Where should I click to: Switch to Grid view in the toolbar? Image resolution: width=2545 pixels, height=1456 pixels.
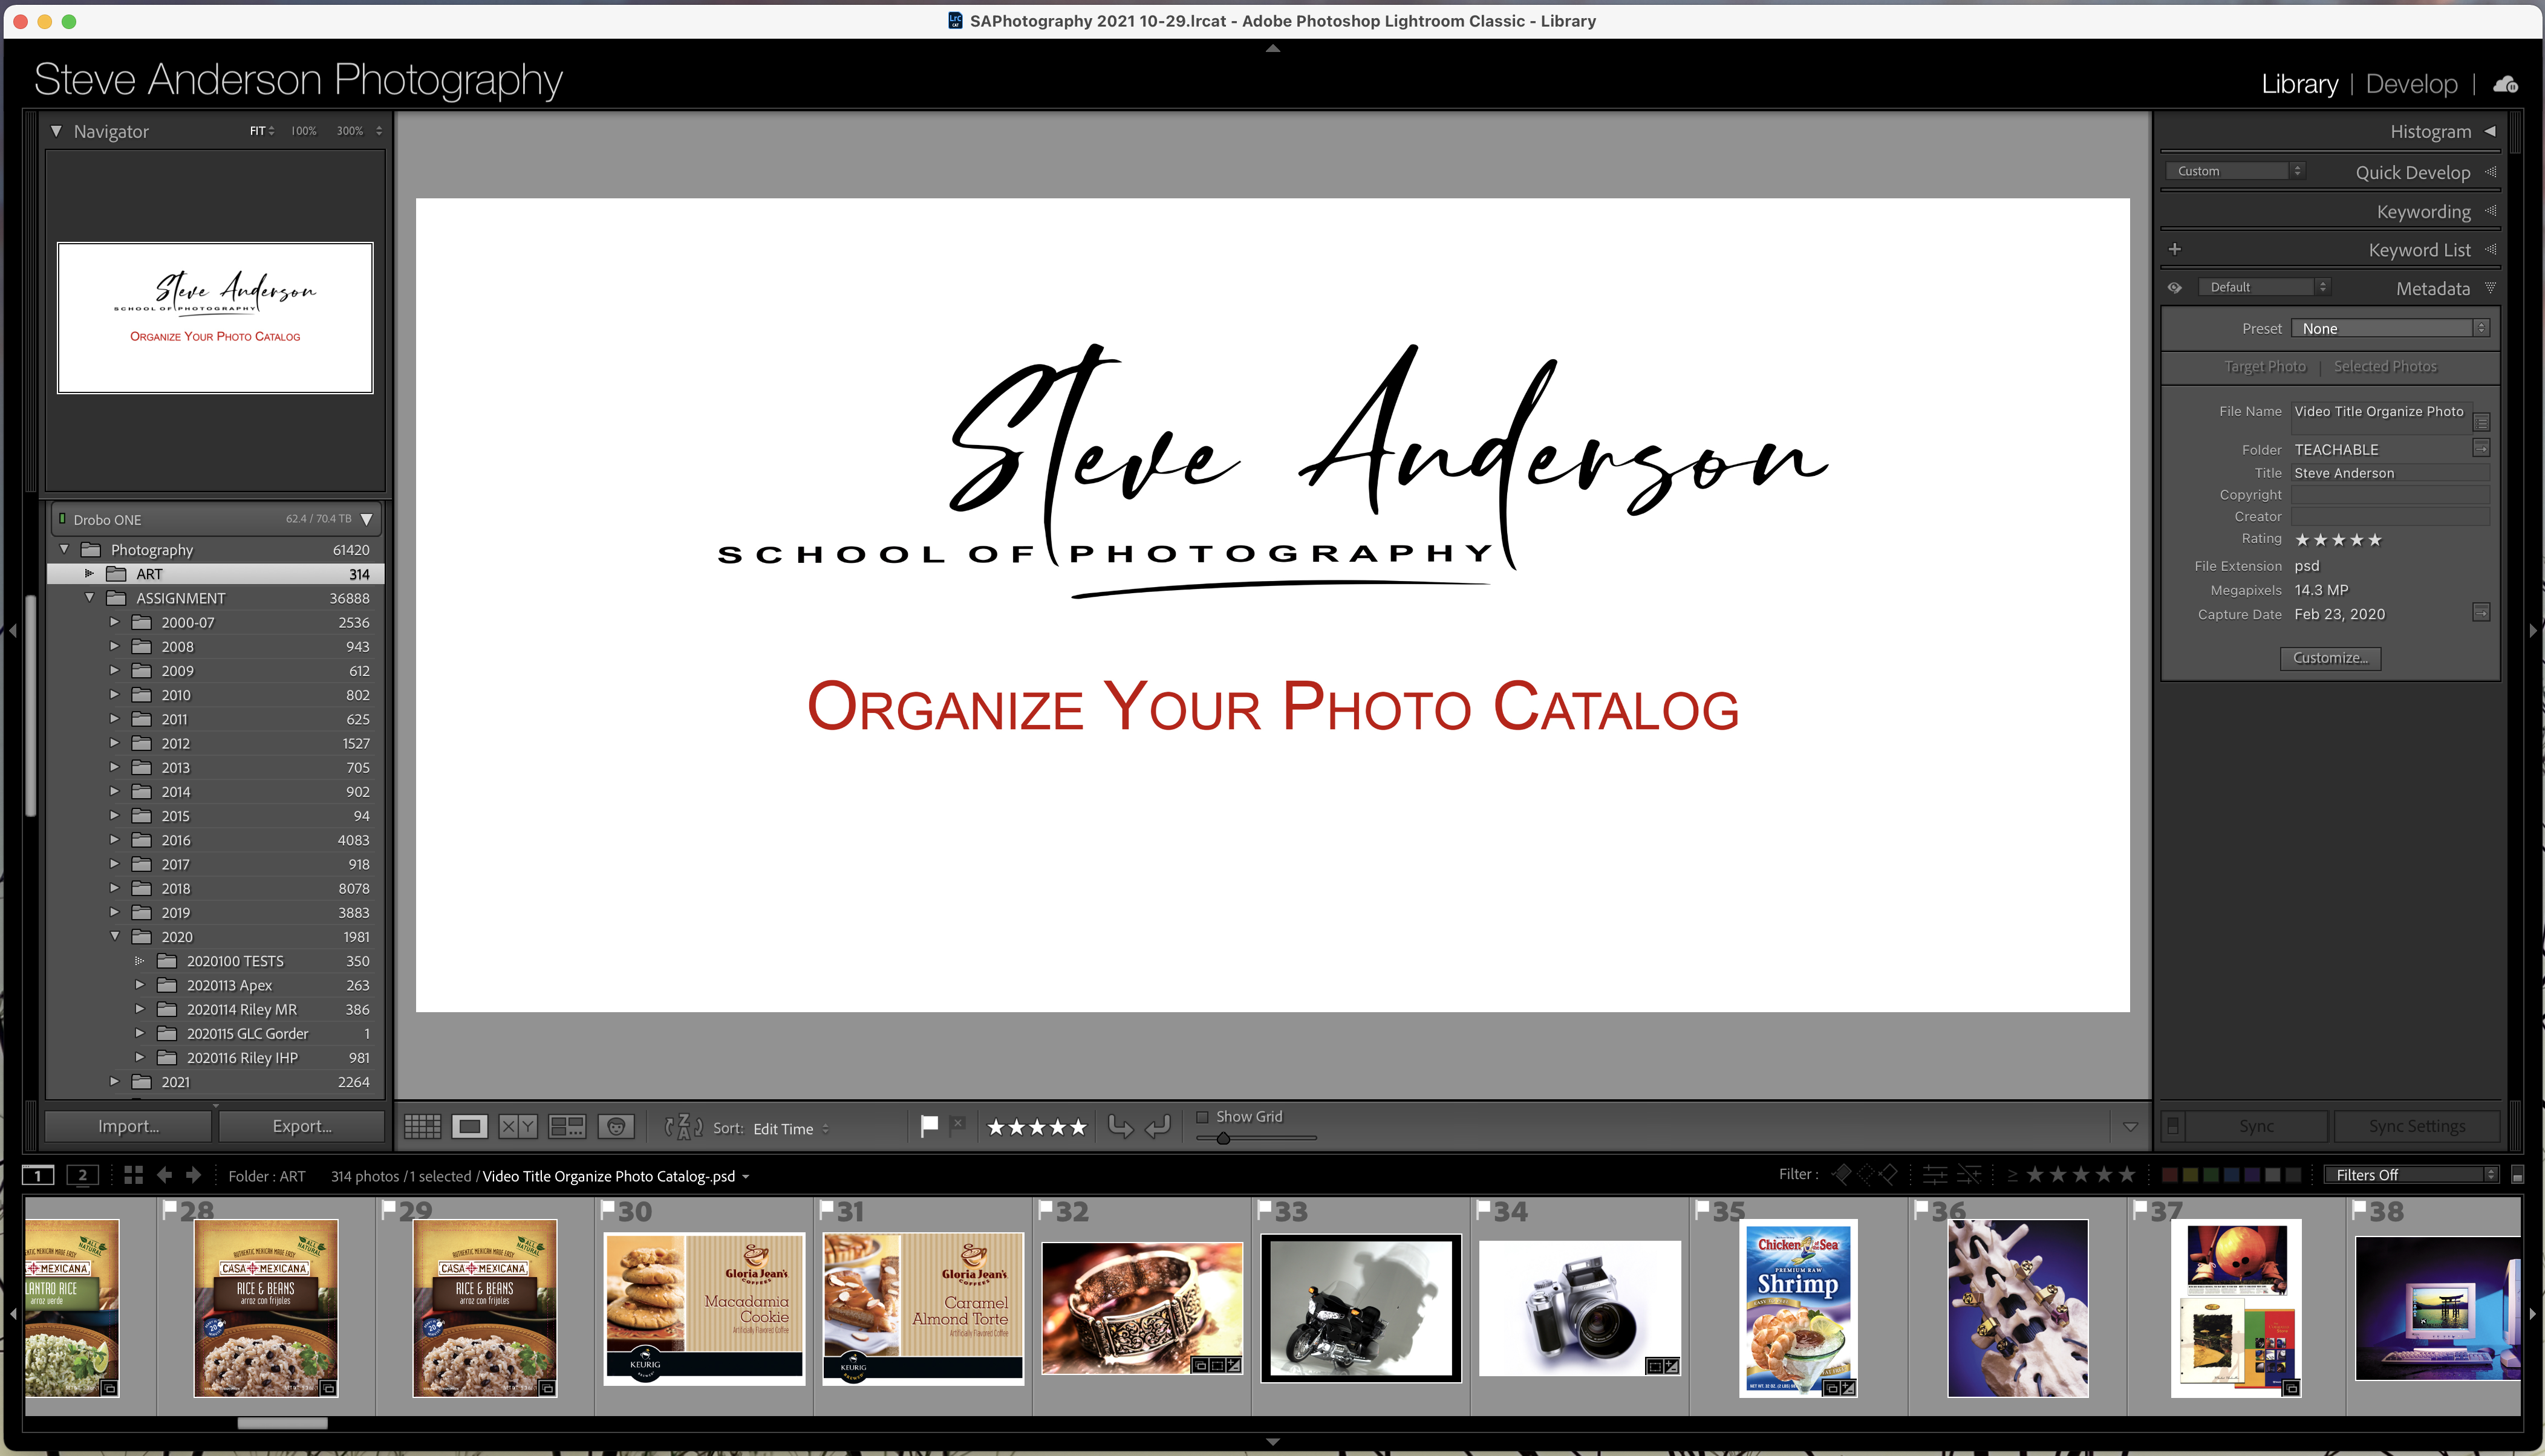[422, 1127]
